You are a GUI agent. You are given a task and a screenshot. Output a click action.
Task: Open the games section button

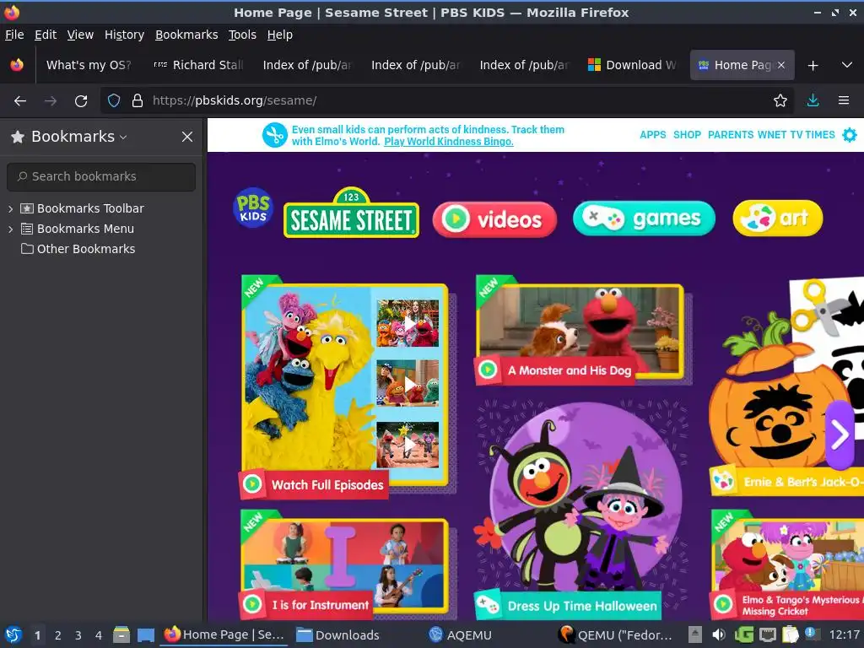coord(644,219)
